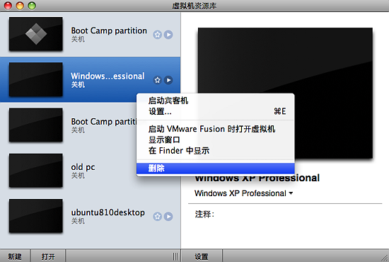Choose 启动宾客机 in the context menu

click(x=215, y=101)
